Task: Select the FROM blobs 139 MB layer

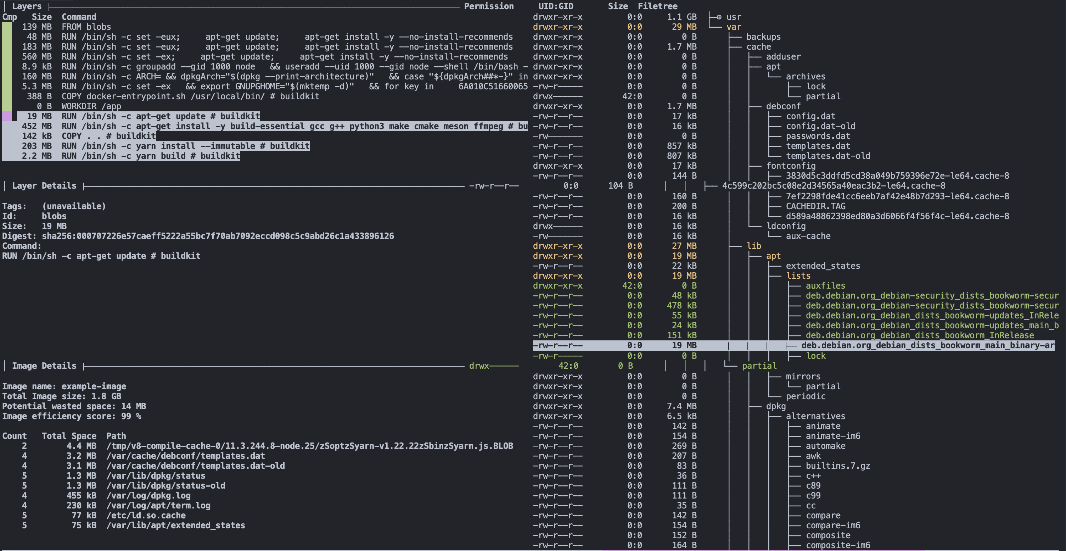Action: 86,27
